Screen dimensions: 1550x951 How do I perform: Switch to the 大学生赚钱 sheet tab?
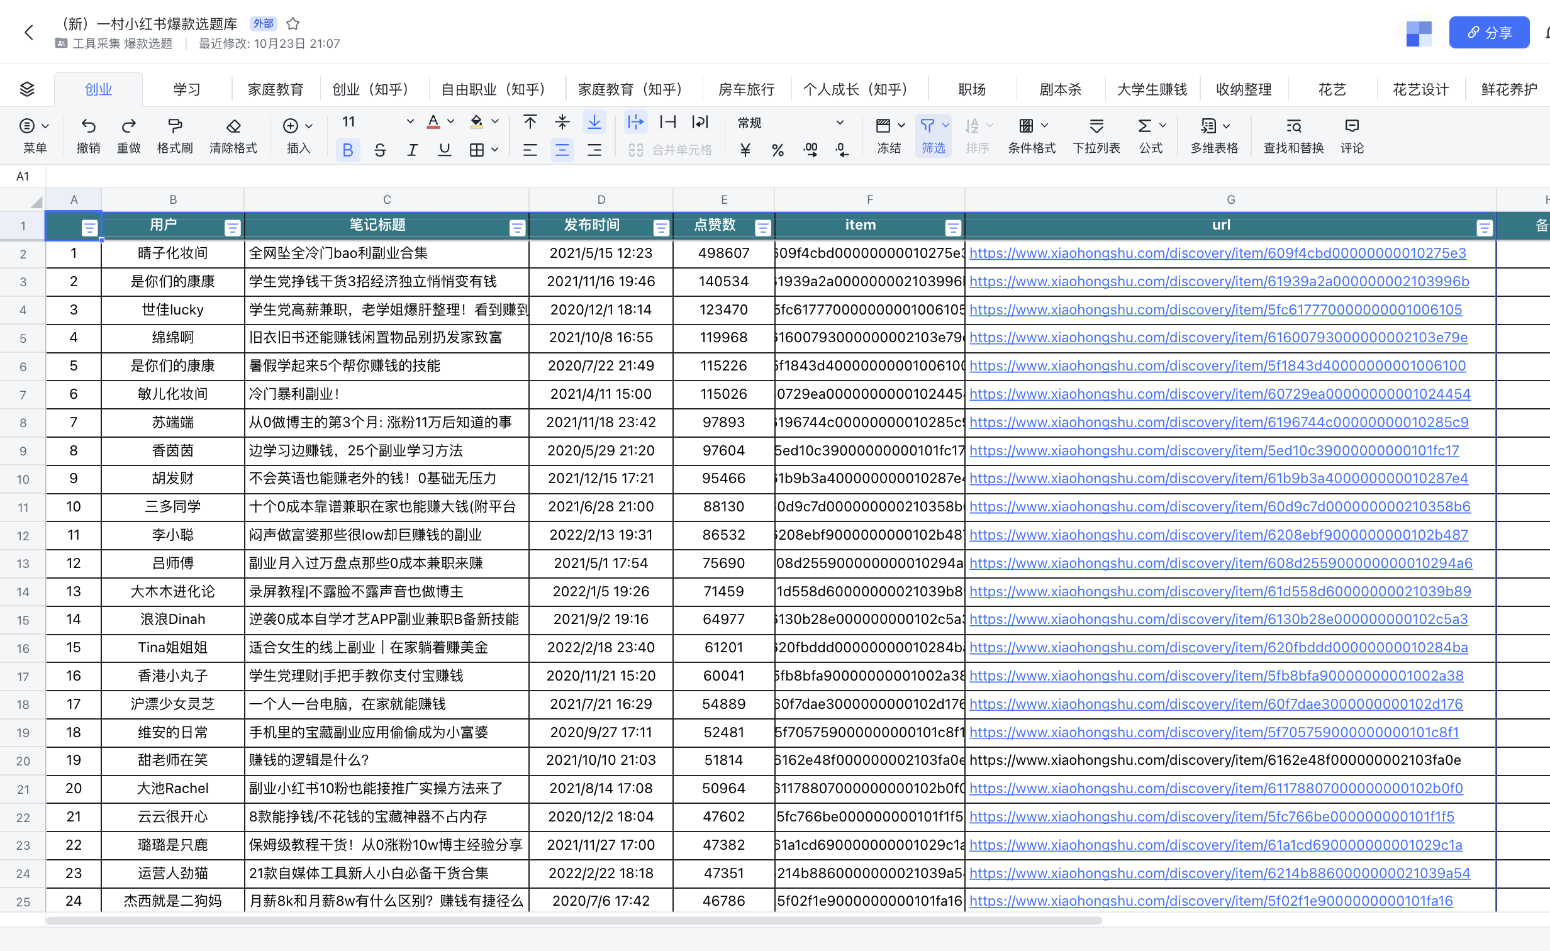point(1152,89)
